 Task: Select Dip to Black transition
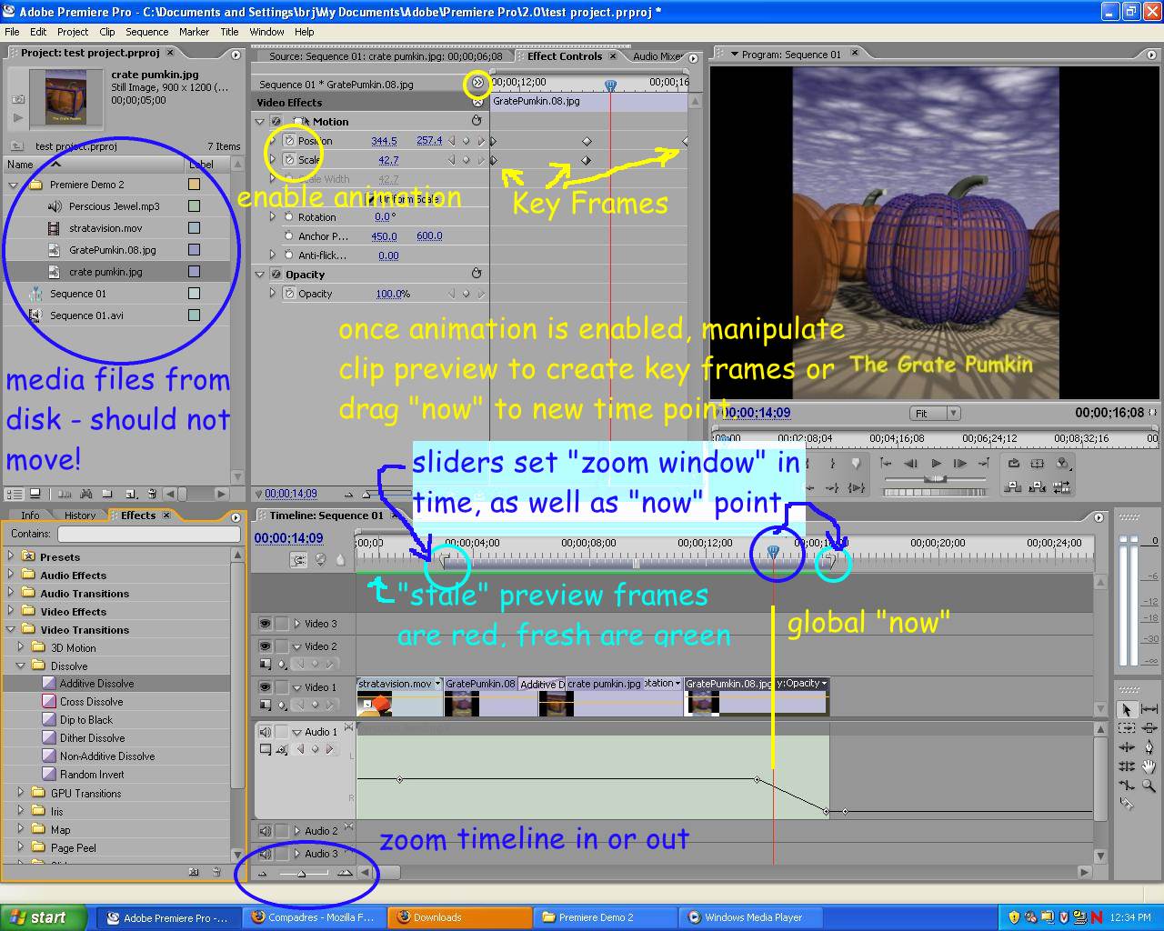point(86,720)
